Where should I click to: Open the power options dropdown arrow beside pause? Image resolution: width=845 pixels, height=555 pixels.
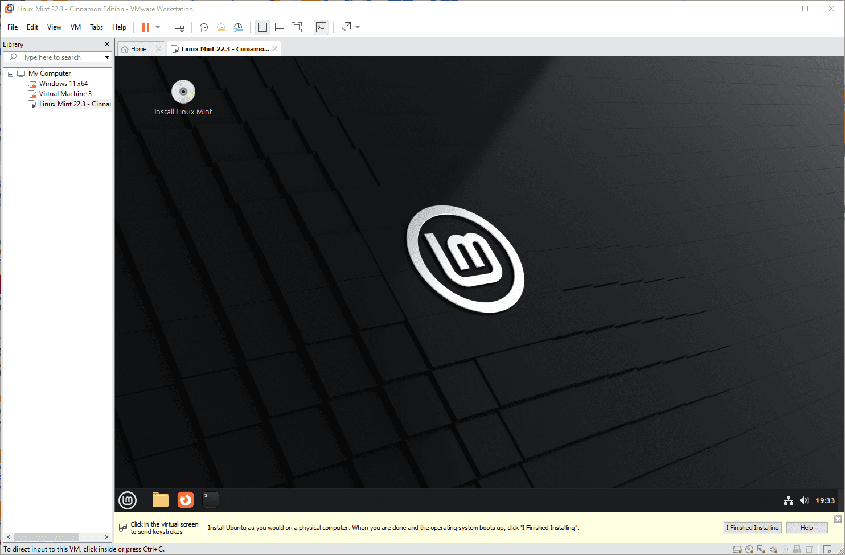pos(158,27)
